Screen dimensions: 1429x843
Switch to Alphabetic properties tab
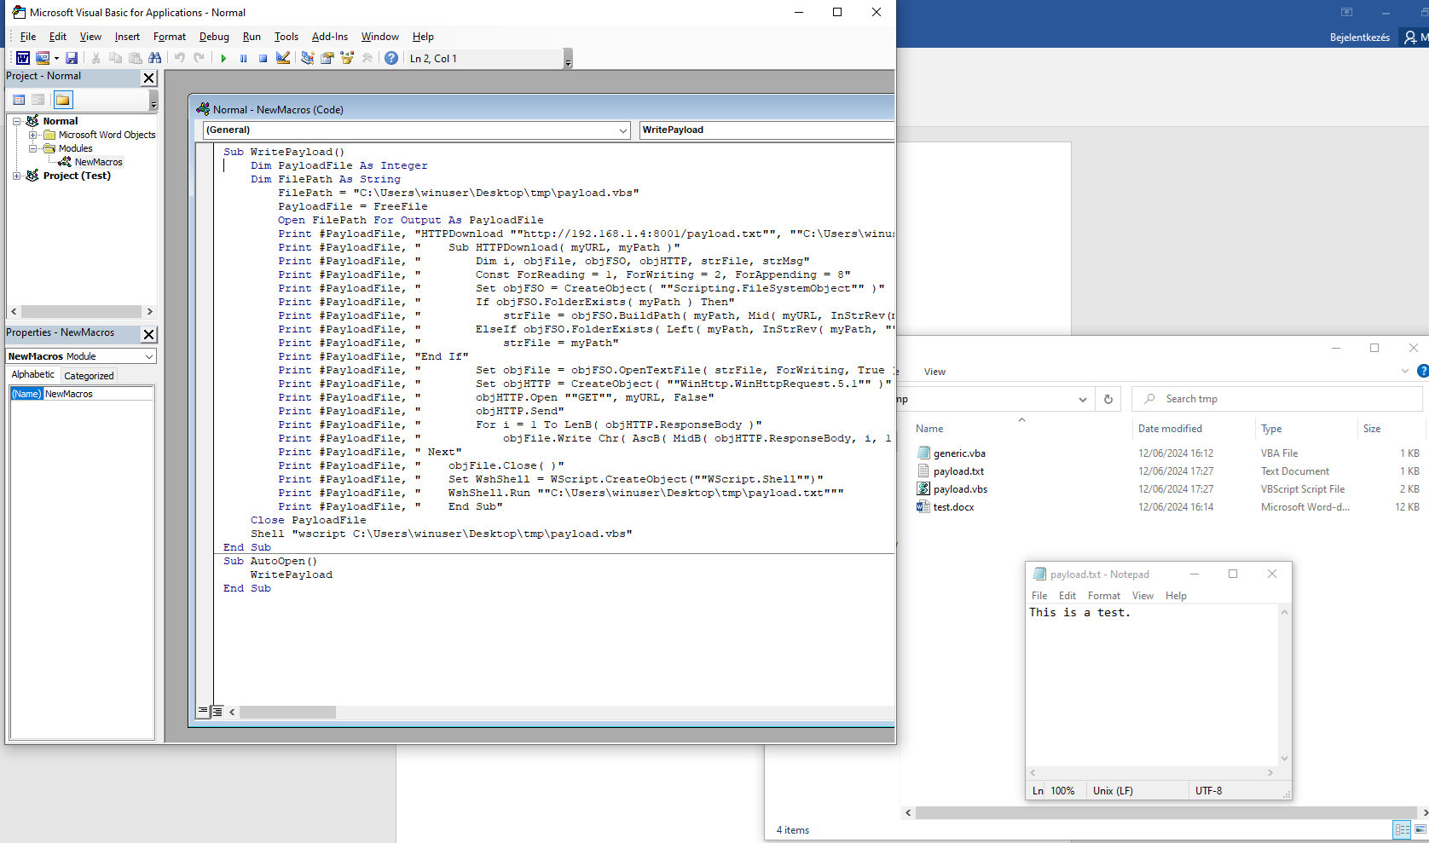coord(33,375)
